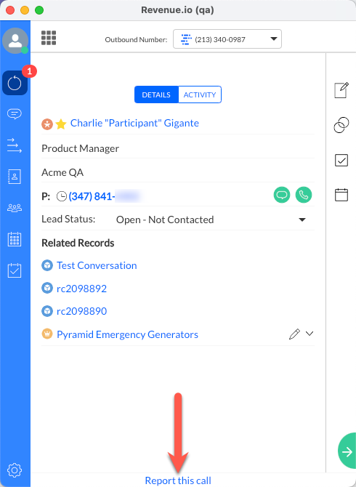Open the sequences arrows icon in sidebar
This screenshot has width=356, height=487.
point(15,145)
